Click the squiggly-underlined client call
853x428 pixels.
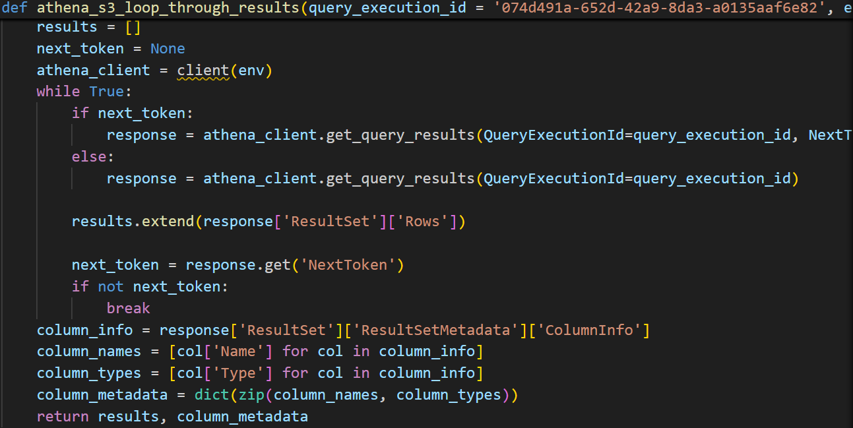pos(203,71)
